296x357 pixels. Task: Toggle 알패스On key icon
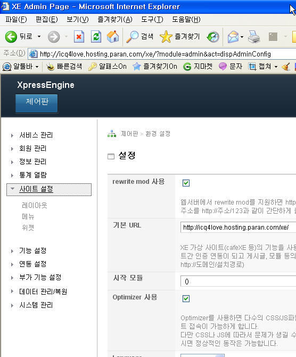click(x=93, y=67)
